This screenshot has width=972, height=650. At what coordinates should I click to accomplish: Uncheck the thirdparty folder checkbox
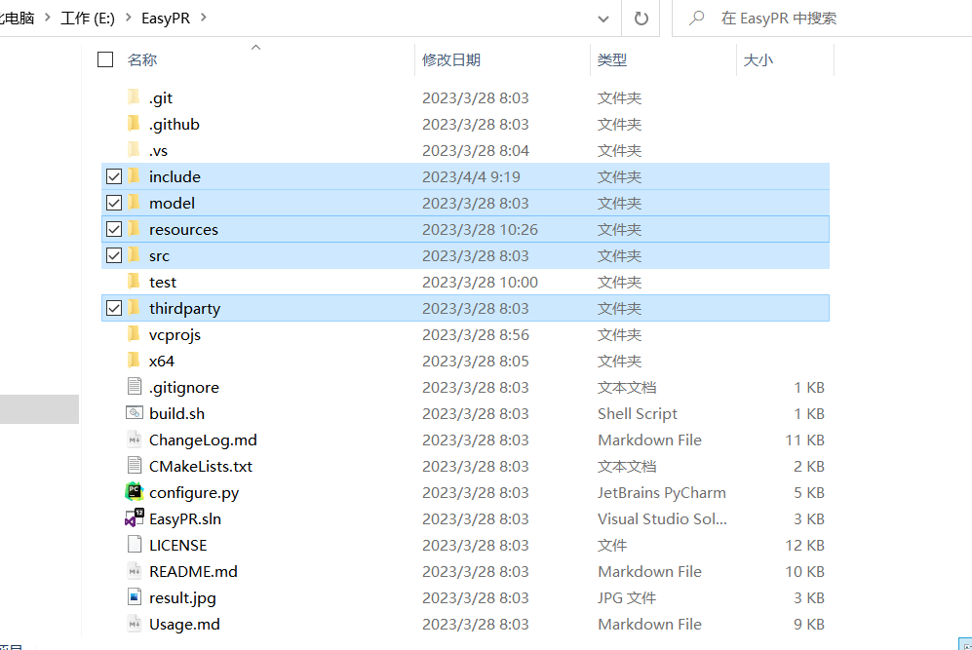point(114,308)
